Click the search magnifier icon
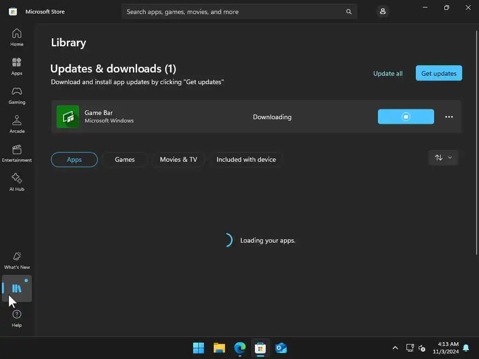This screenshot has width=479, height=359. [x=348, y=12]
